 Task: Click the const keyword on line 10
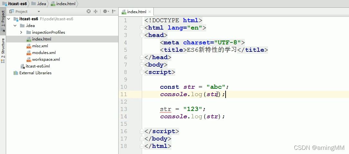pyautogui.click(x=170, y=87)
